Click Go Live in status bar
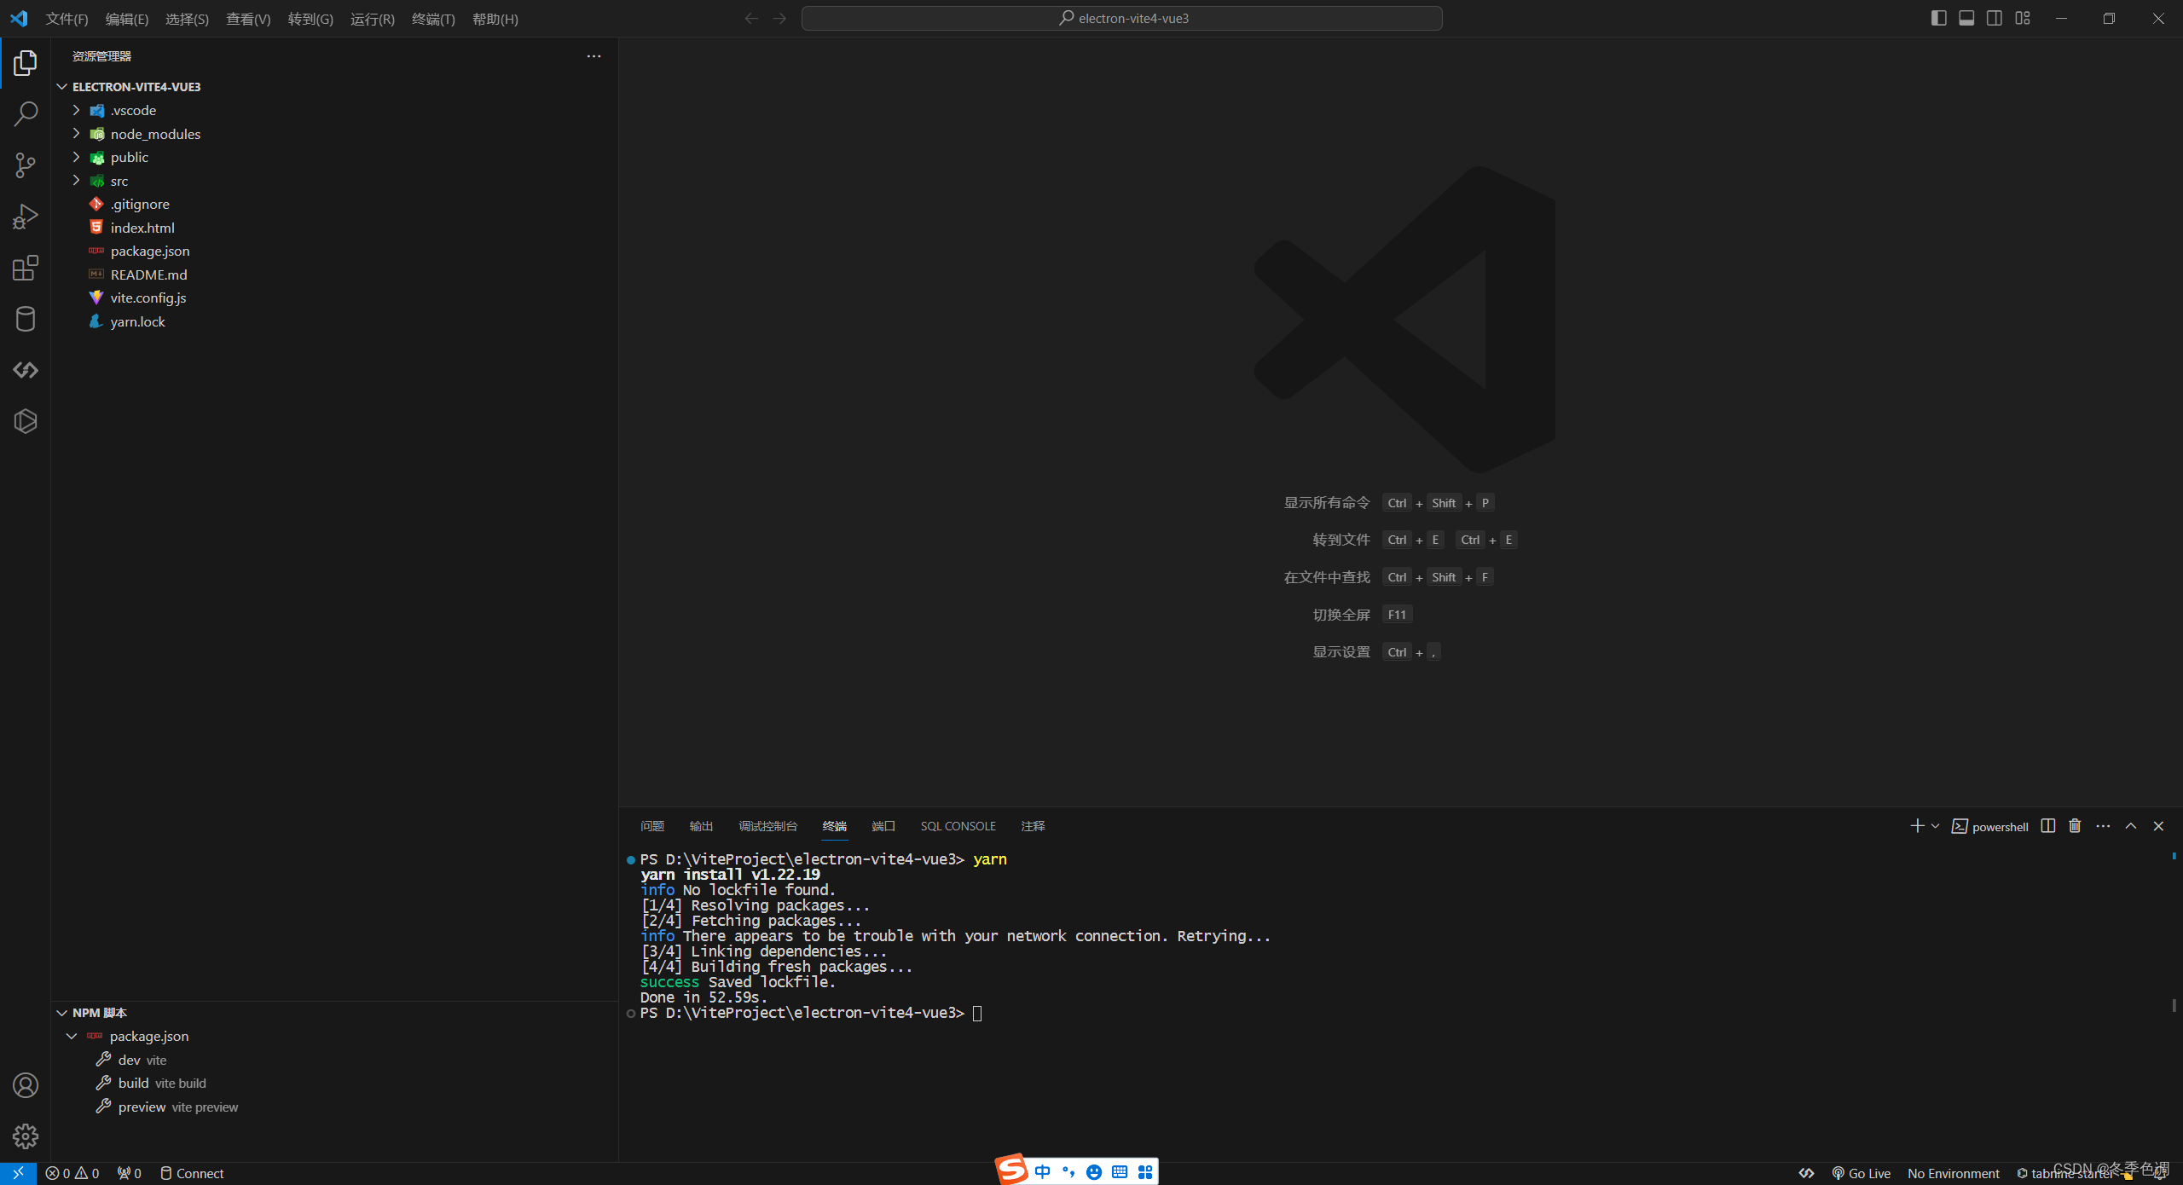 tap(1862, 1173)
